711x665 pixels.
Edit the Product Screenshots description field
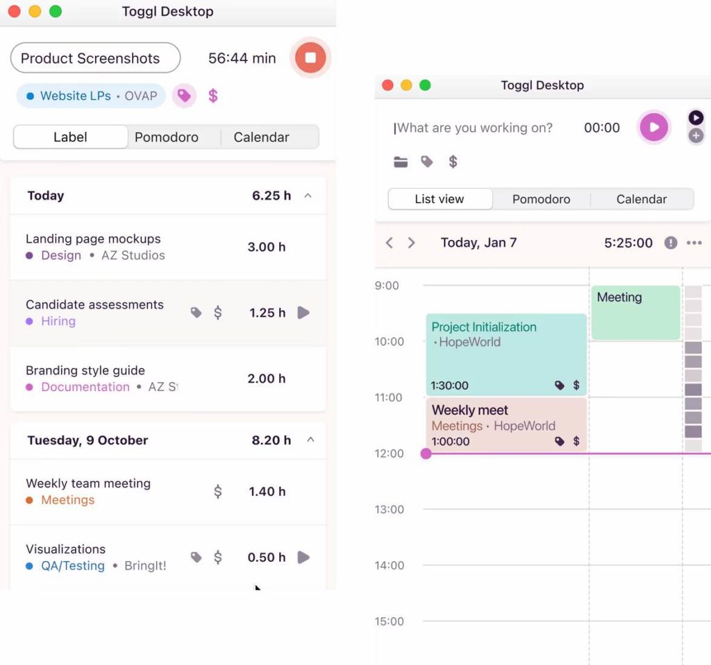pyautogui.click(x=95, y=58)
